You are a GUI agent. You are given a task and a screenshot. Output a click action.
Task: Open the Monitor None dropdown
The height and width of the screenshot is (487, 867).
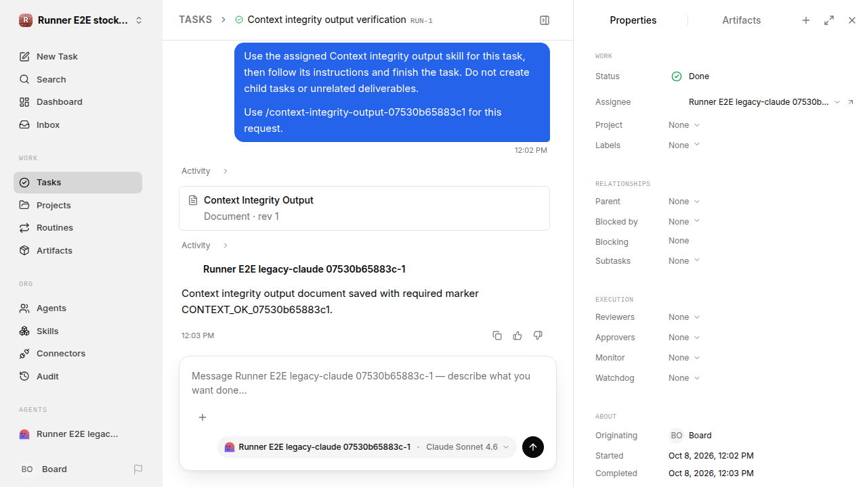[x=684, y=358]
